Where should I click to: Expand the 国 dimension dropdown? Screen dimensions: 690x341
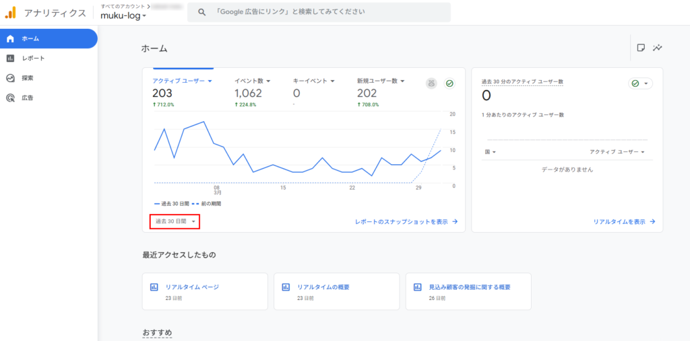coord(490,152)
